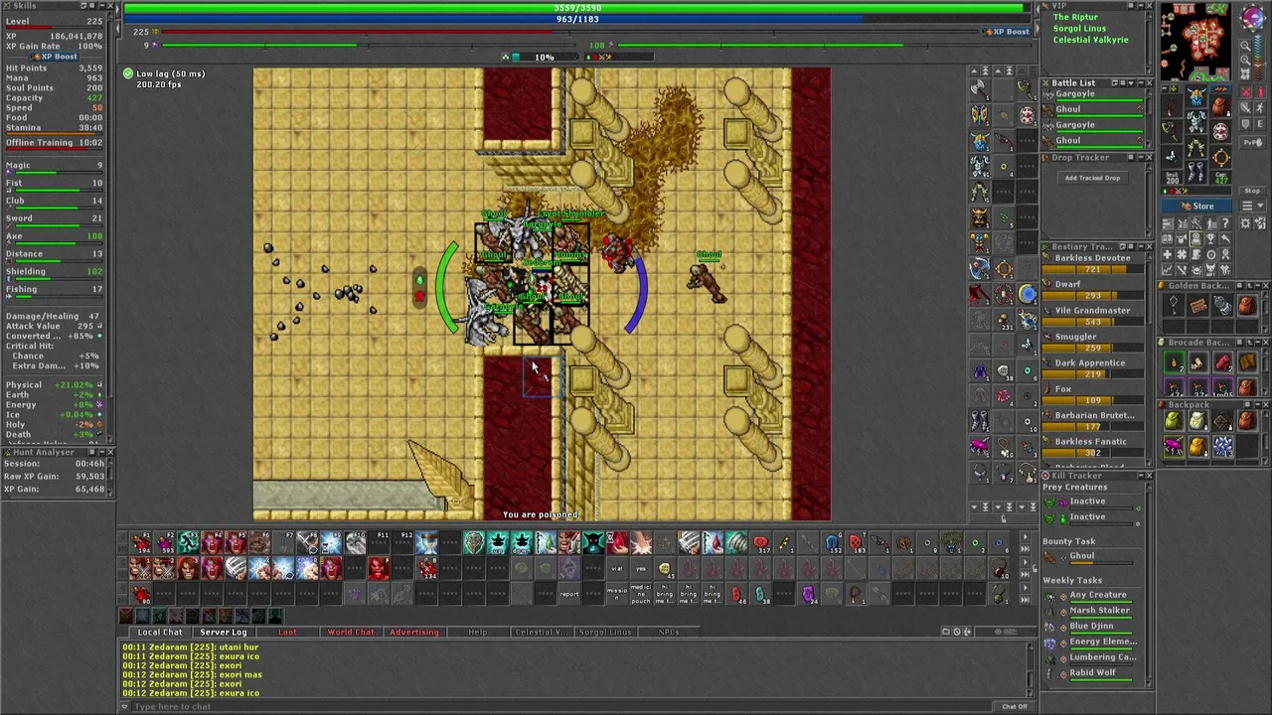Use the red gem hotkey showing 317
This screenshot has width=1272, height=715.
tap(760, 542)
